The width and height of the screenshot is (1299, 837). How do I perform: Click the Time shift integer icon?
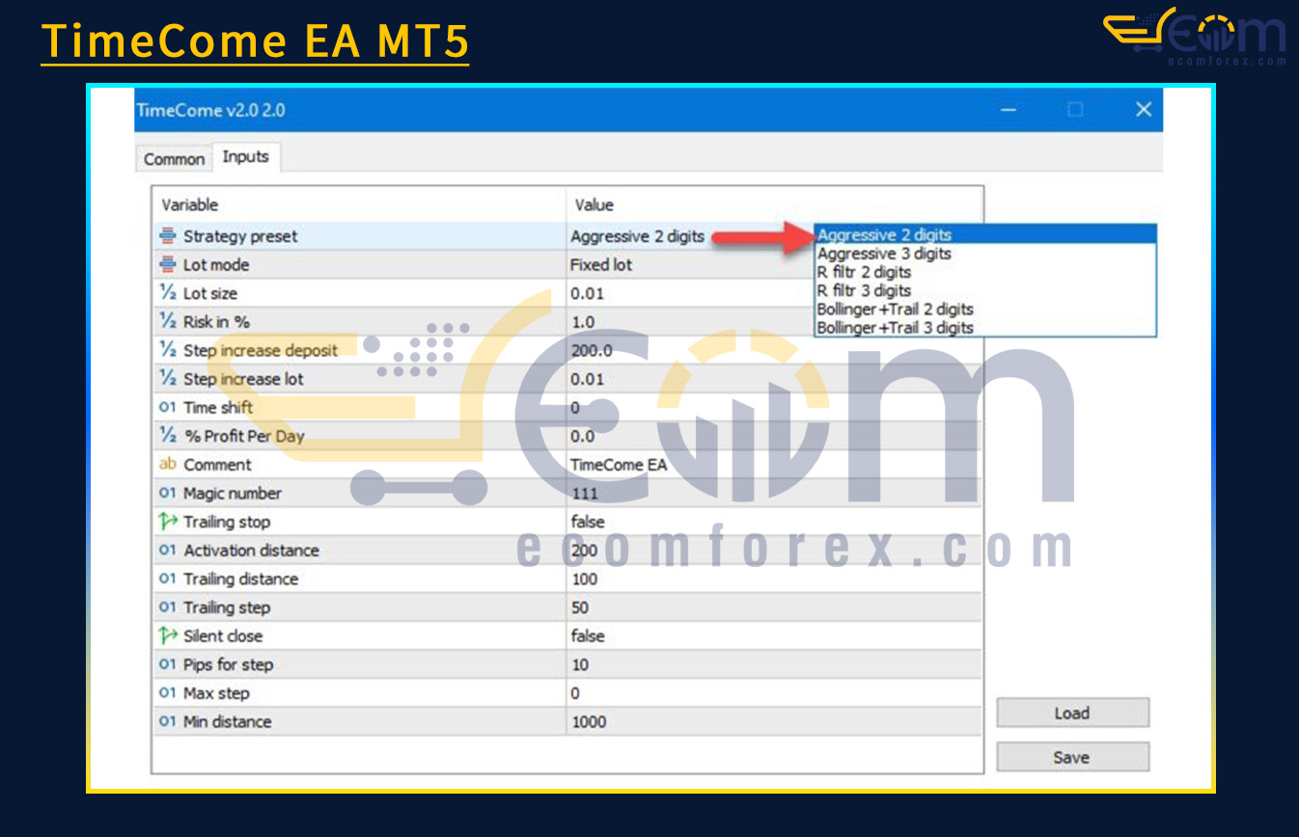pyautogui.click(x=168, y=408)
